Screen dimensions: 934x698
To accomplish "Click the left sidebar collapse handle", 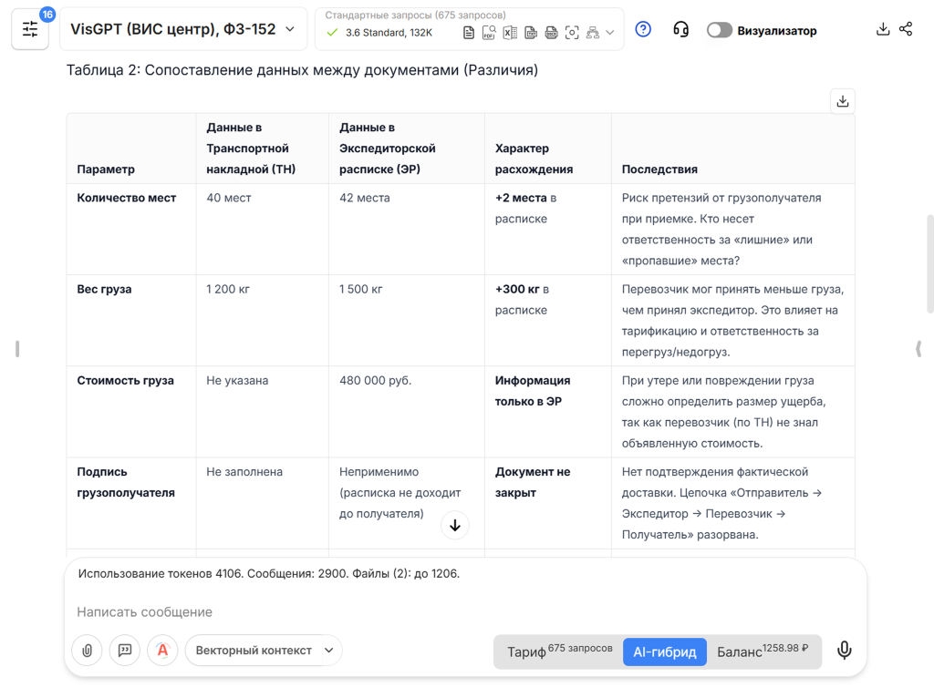I will click(x=17, y=349).
